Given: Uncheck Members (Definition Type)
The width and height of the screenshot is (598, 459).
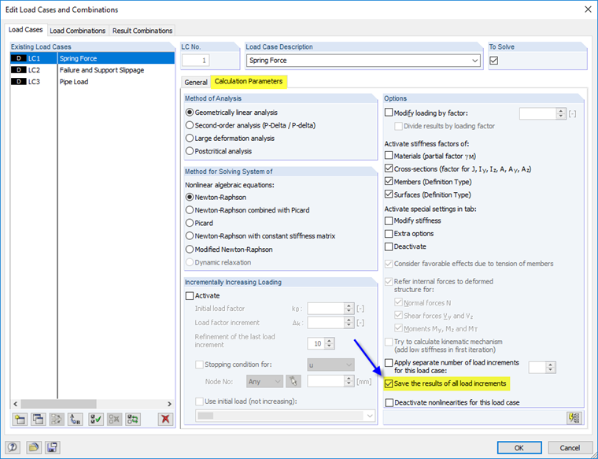Looking at the screenshot, I should (389, 181).
